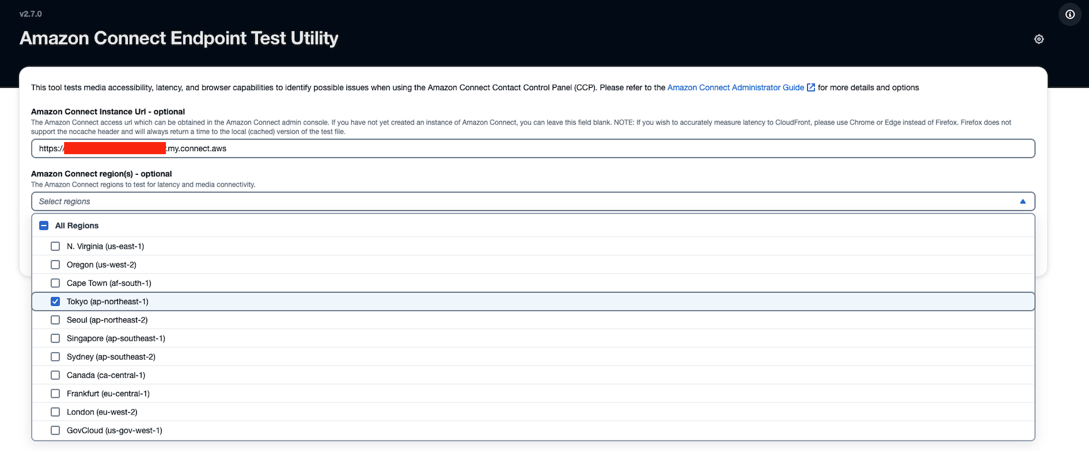Select the Sydney (ap-southeast-2) label
Image resolution: width=1089 pixels, height=451 pixels.
point(111,357)
